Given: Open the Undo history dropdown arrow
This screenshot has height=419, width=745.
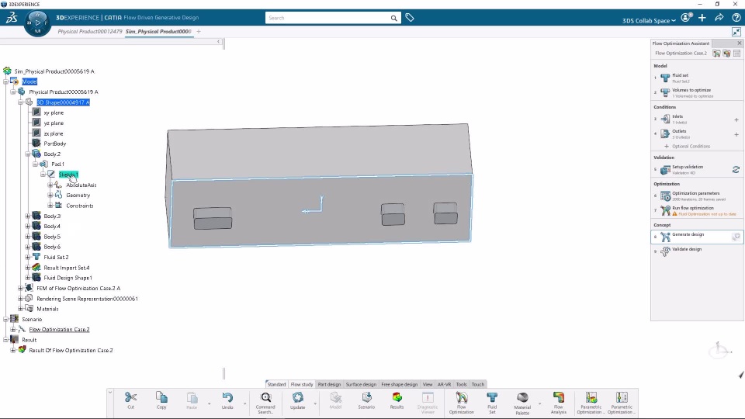Looking at the screenshot, I should [245, 404].
